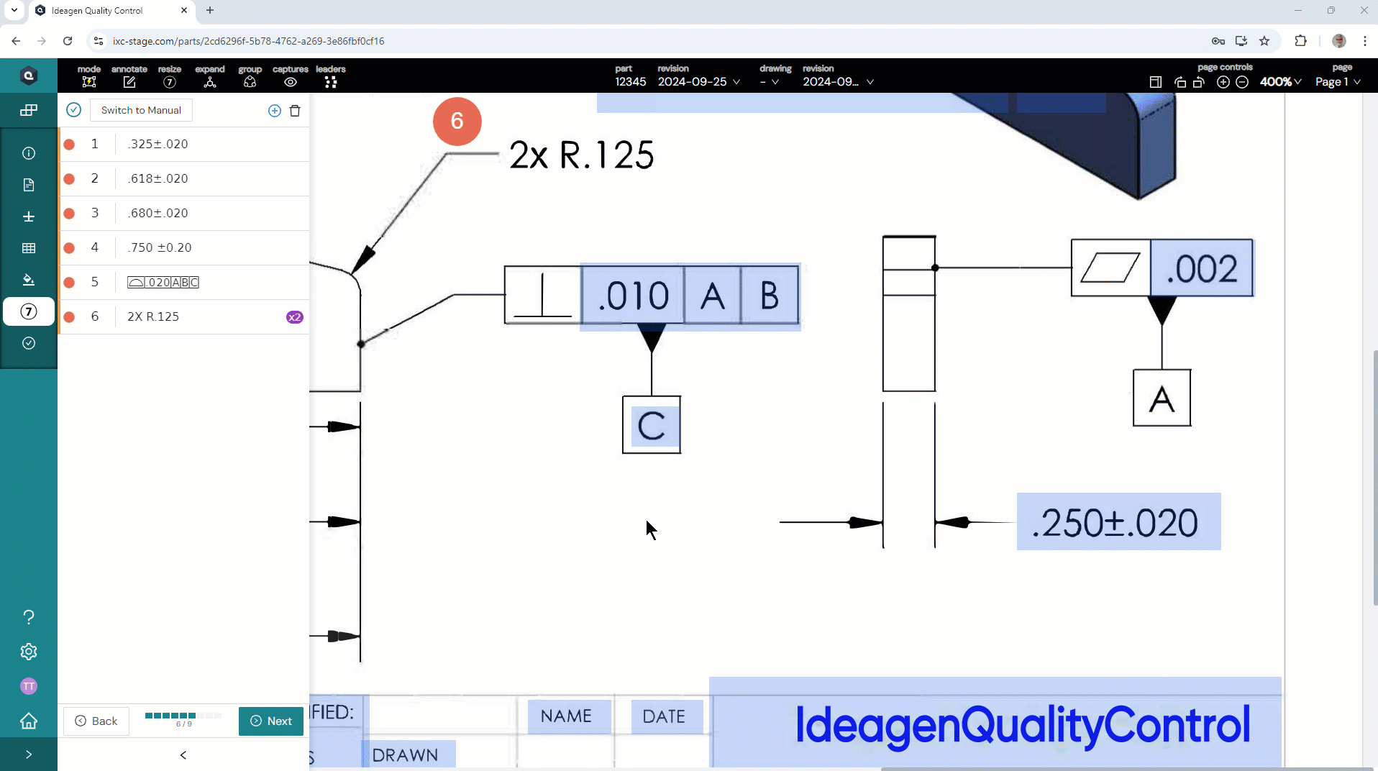1378x771 pixels.
Task: Toggle status dot on row 3
Action: point(70,213)
